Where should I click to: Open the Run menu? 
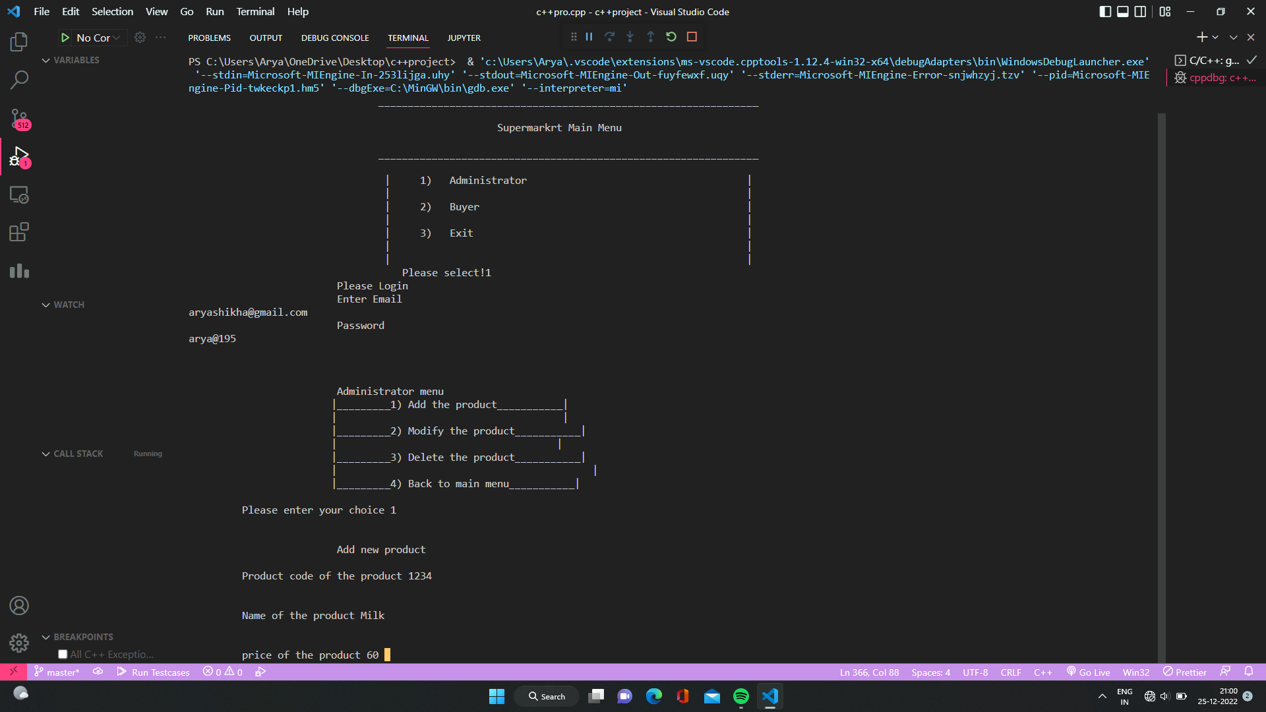click(214, 11)
